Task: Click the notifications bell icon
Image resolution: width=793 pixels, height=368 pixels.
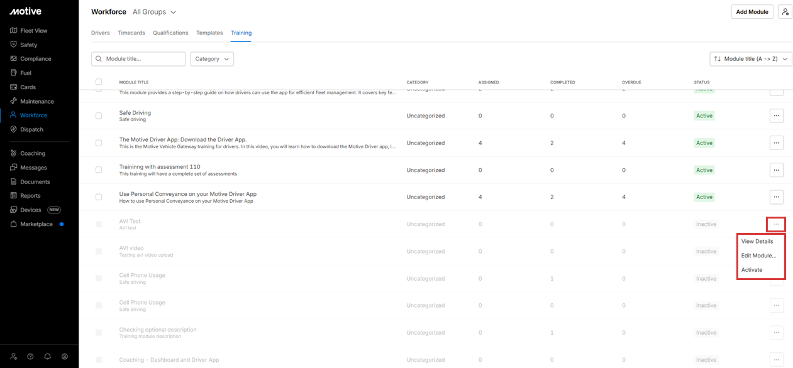Action: pyautogui.click(x=47, y=356)
